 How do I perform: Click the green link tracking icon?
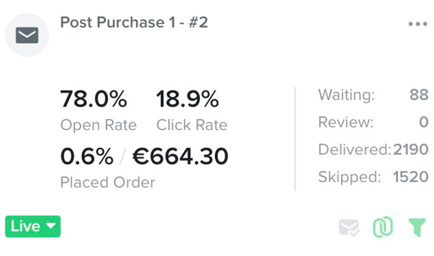pyautogui.click(x=383, y=227)
